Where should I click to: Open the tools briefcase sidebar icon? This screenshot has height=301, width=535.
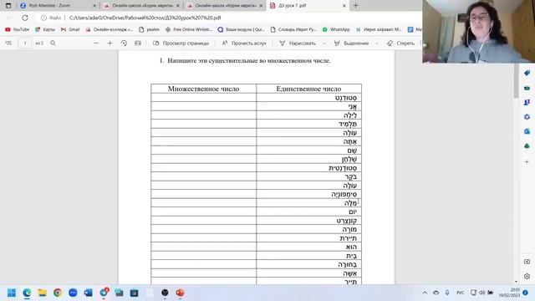[x=527, y=88]
